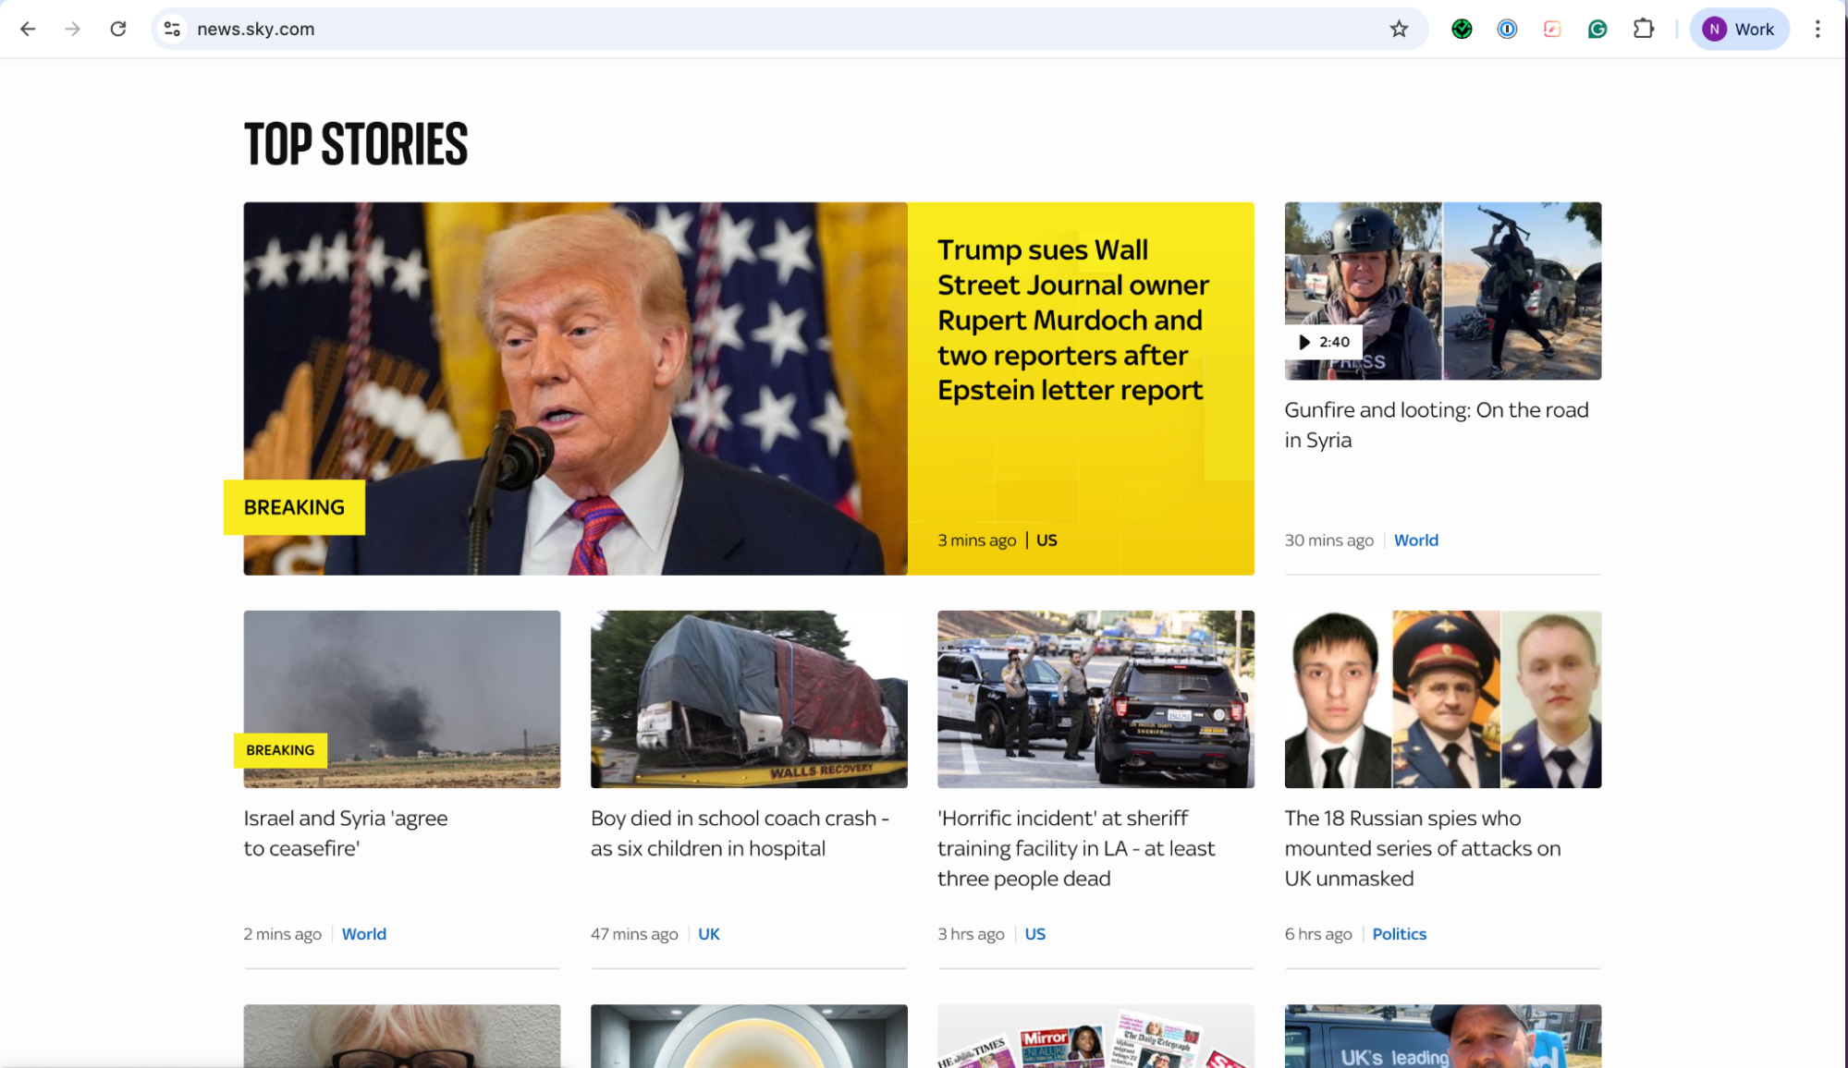
Task: Read Horrific incident at sheriff facility story
Action: click(1076, 848)
